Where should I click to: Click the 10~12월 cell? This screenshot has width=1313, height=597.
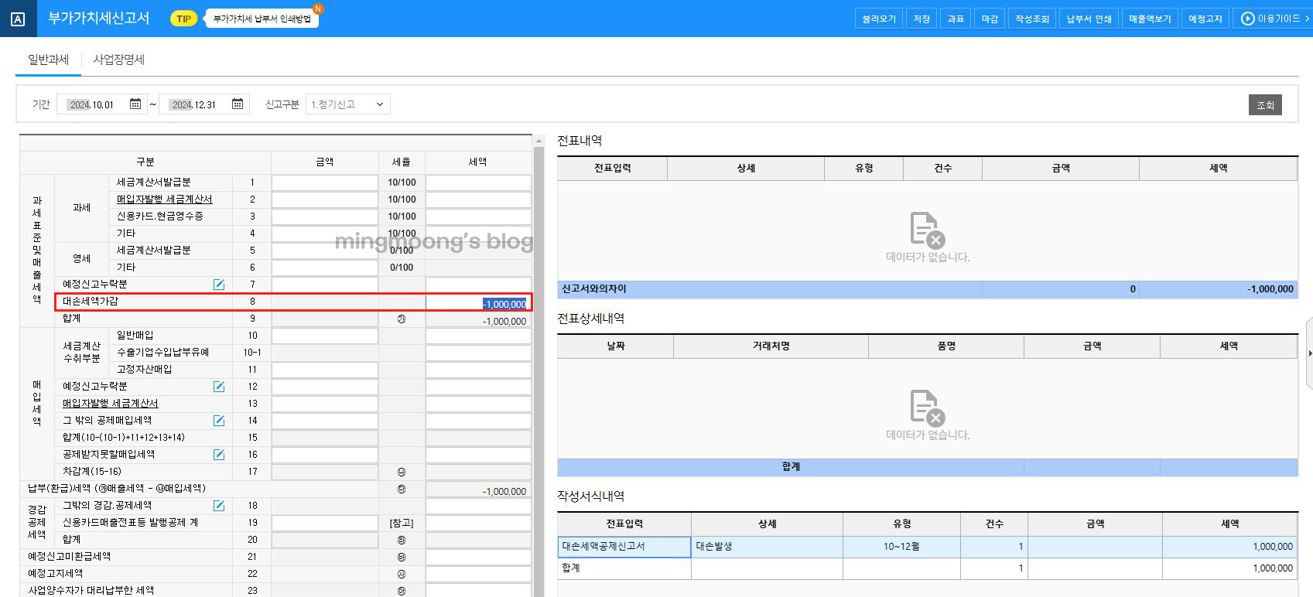click(x=901, y=547)
